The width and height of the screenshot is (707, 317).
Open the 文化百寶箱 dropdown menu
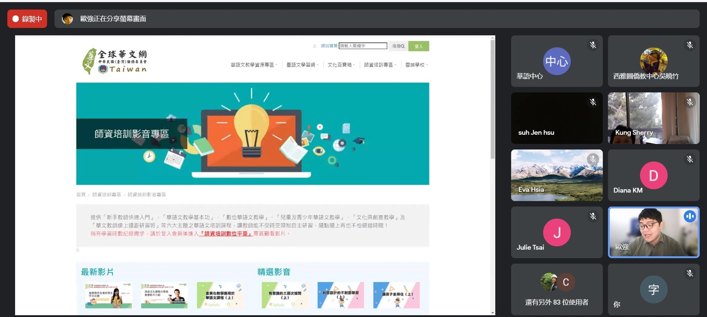click(x=340, y=65)
